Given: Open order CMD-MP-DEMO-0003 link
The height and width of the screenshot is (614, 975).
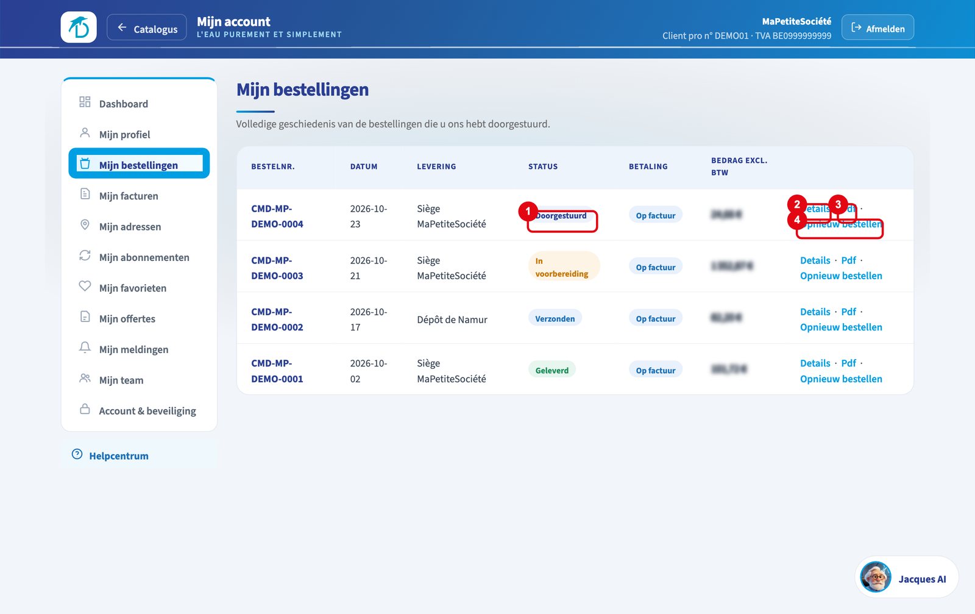Looking at the screenshot, I should (277, 268).
